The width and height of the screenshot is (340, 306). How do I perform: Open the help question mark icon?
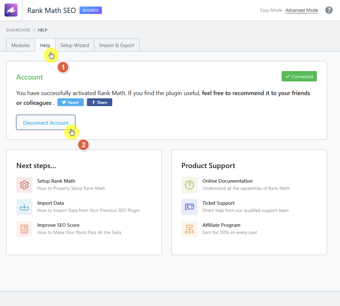coord(329,10)
